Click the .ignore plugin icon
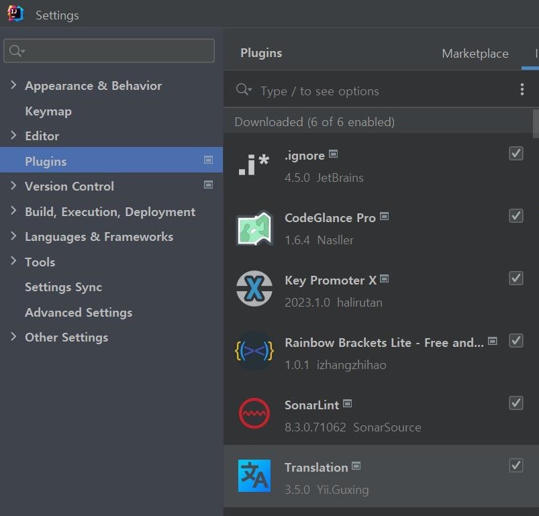This screenshot has height=516, width=539. coord(254,165)
